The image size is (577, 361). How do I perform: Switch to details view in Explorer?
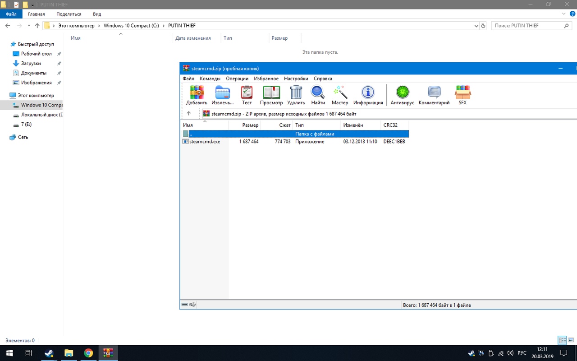pos(562,340)
